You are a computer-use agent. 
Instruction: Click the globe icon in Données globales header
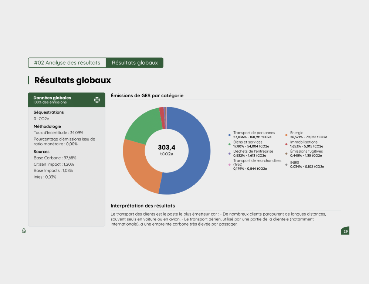point(97,100)
